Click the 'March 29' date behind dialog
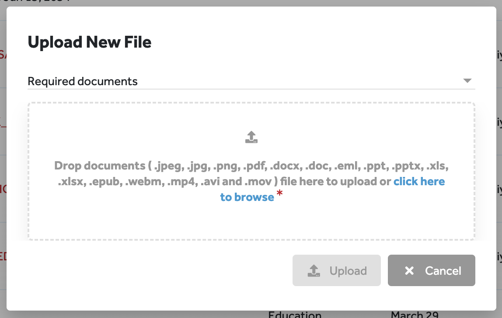The height and width of the screenshot is (318, 502). click(x=415, y=314)
